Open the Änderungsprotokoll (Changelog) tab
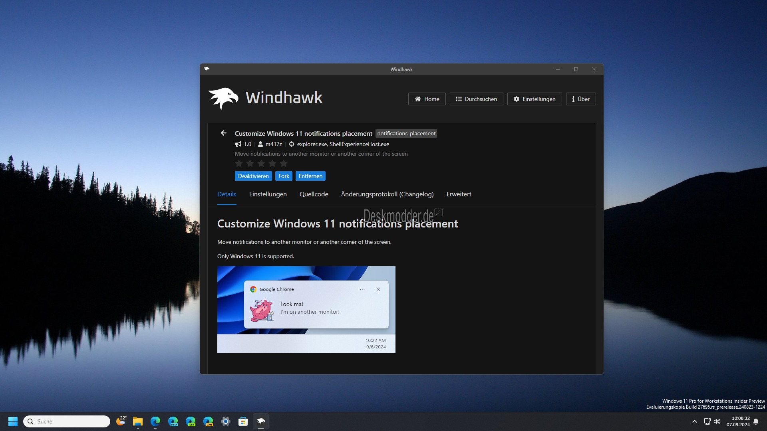Image resolution: width=767 pixels, height=431 pixels. tap(387, 194)
